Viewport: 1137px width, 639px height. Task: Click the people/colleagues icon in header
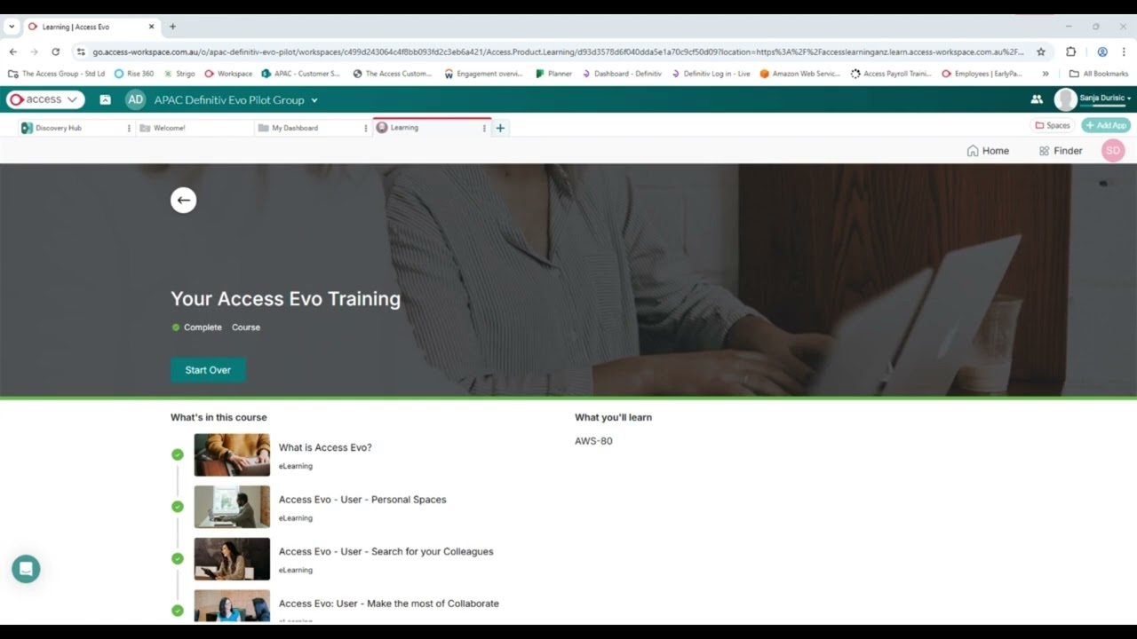pyautogui.click(x=1037, y=99)
